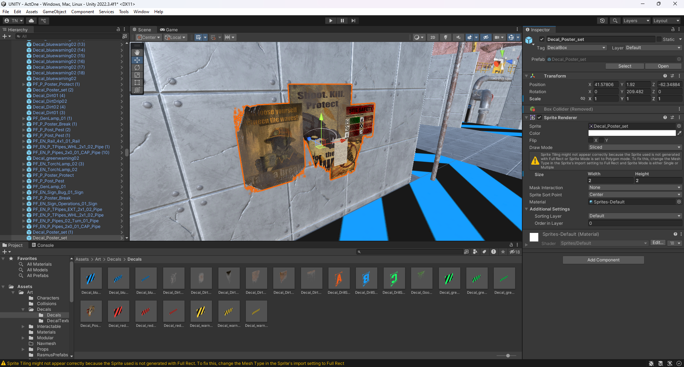Save Project search to favorites star
684x367 pixels.
click(503, 252)
